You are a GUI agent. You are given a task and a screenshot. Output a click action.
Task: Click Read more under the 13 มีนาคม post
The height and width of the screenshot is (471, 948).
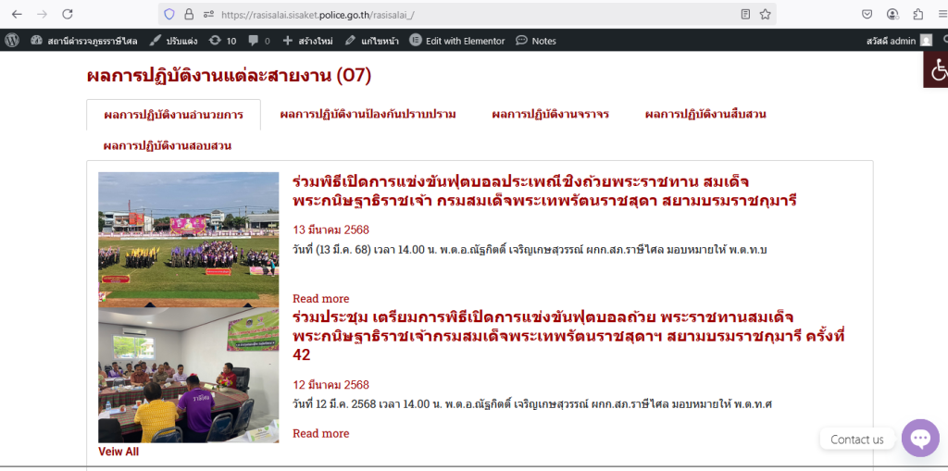(320, 298)
